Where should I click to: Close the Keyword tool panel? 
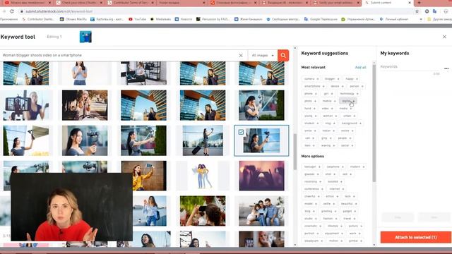point(444,37)
